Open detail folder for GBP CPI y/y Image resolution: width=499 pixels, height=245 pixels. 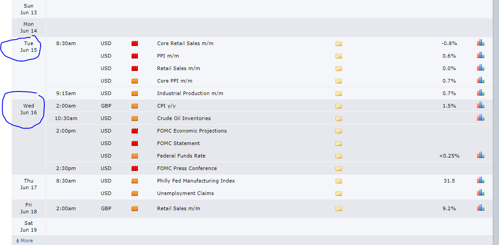click(x=339, y=106)
